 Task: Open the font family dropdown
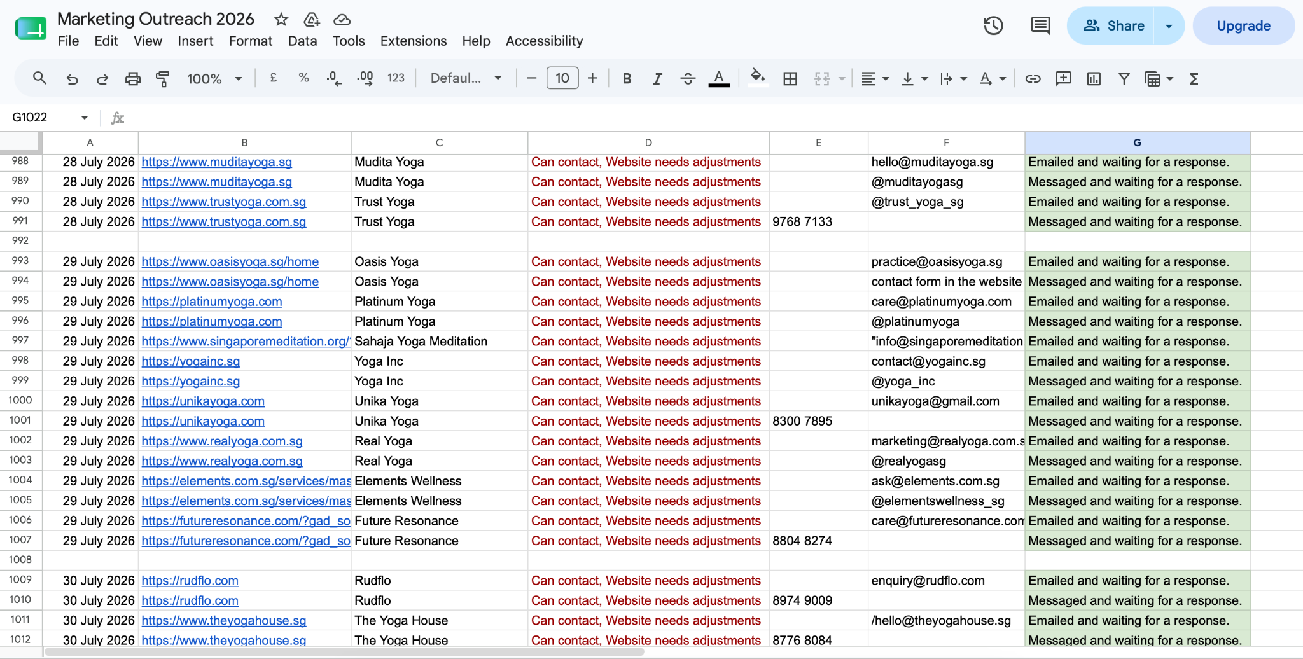tap(466, 78)
